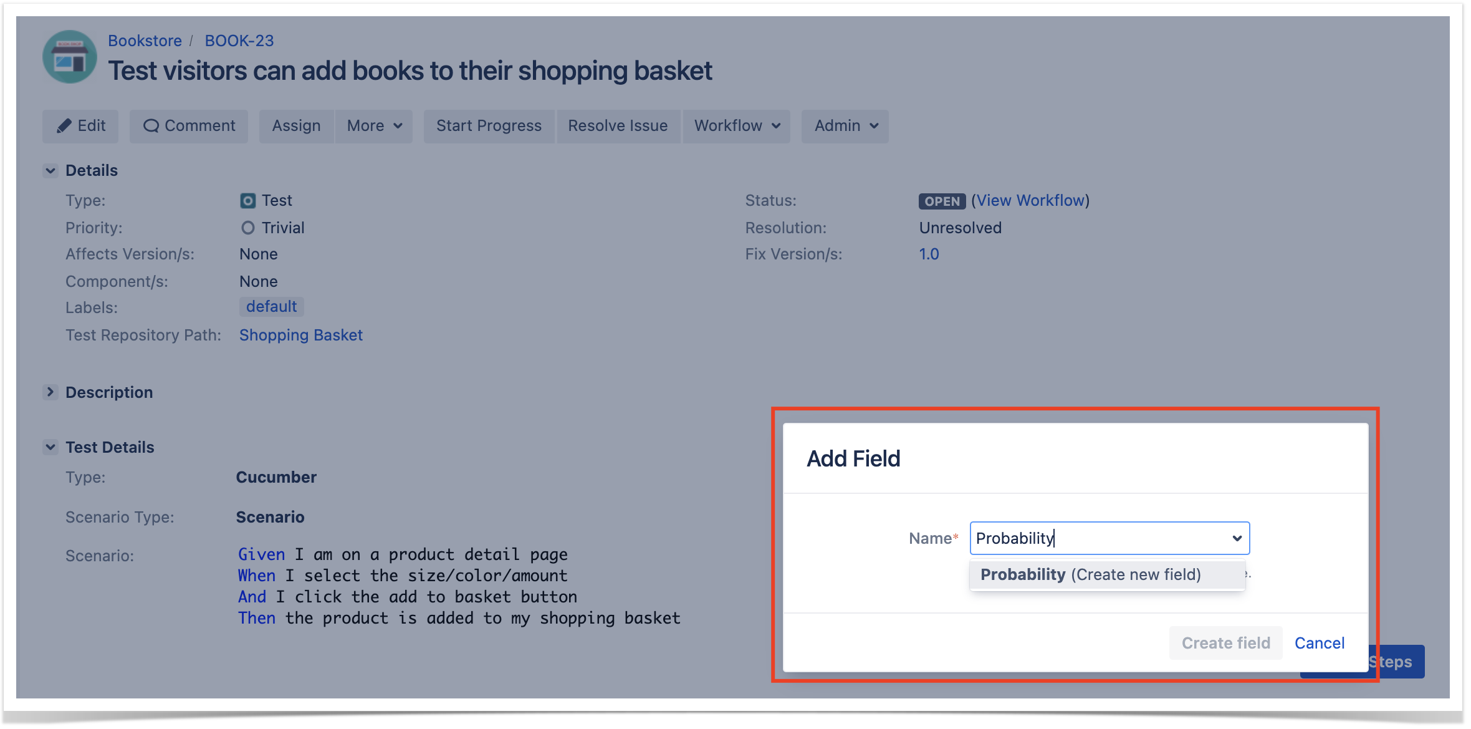Click the Bookstore project avatar icon
The image size is (1471, 729).
[70, 57]
